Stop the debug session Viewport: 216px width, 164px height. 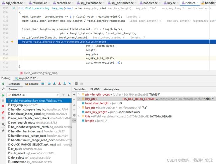pyautogui.click(x=3, y=106)
